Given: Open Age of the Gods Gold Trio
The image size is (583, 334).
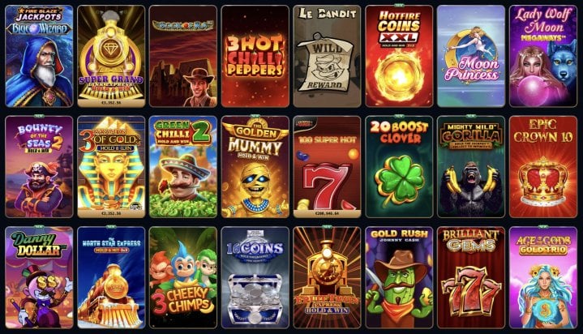Looking at the screenshot, I should pyautogui.click(x=543, y=277).
